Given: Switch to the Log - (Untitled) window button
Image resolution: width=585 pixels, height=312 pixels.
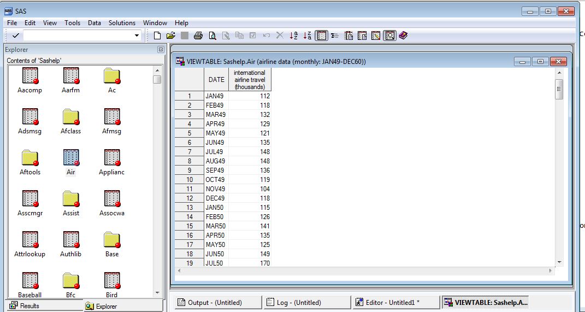Looking at the screenshot, I should coord(307,302).
